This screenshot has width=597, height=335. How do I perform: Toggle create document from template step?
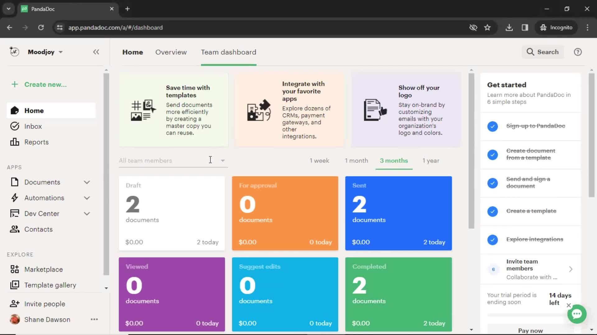point(493,154)
